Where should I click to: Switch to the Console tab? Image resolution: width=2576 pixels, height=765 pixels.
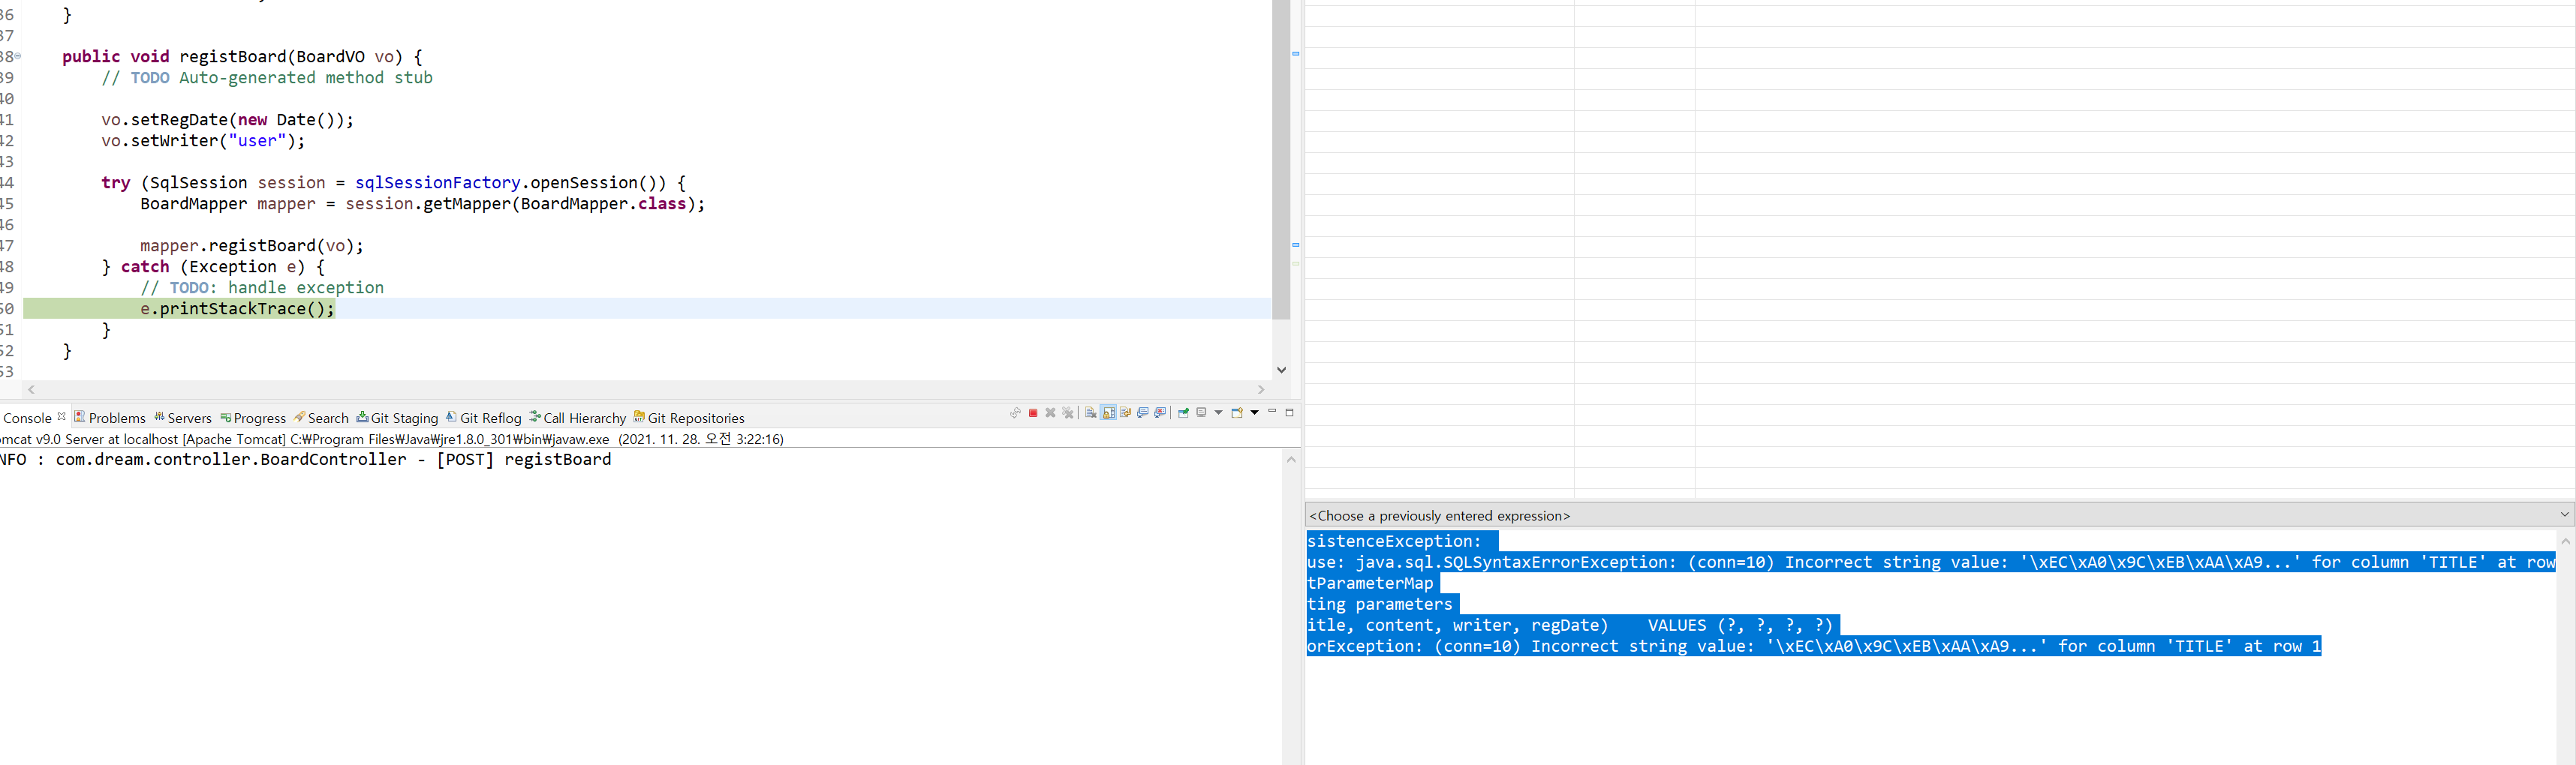coord(27,418)
